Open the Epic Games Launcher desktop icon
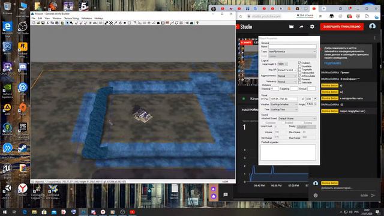384x216 pixels. click(23, 130)
